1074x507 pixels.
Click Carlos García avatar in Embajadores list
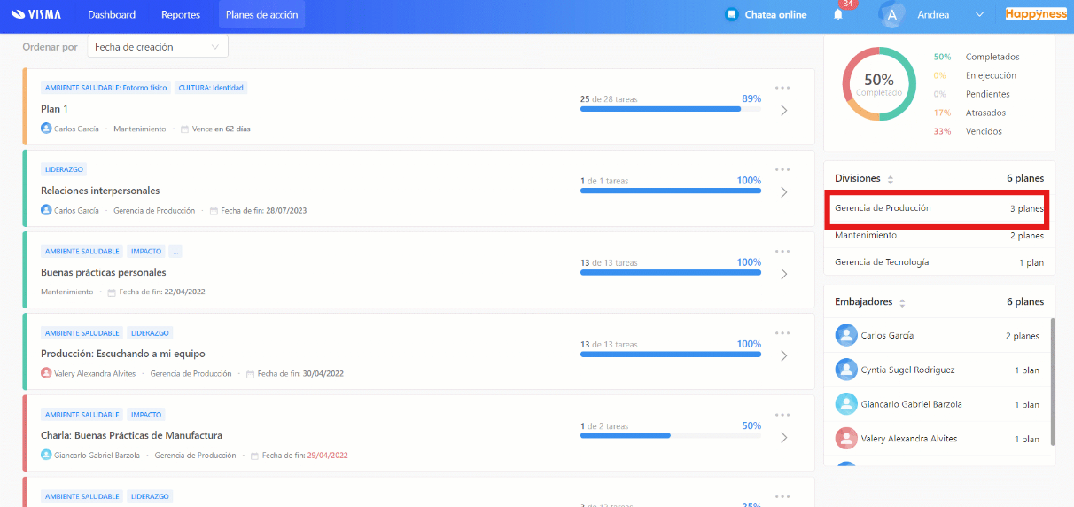click(x=846, y=335)
